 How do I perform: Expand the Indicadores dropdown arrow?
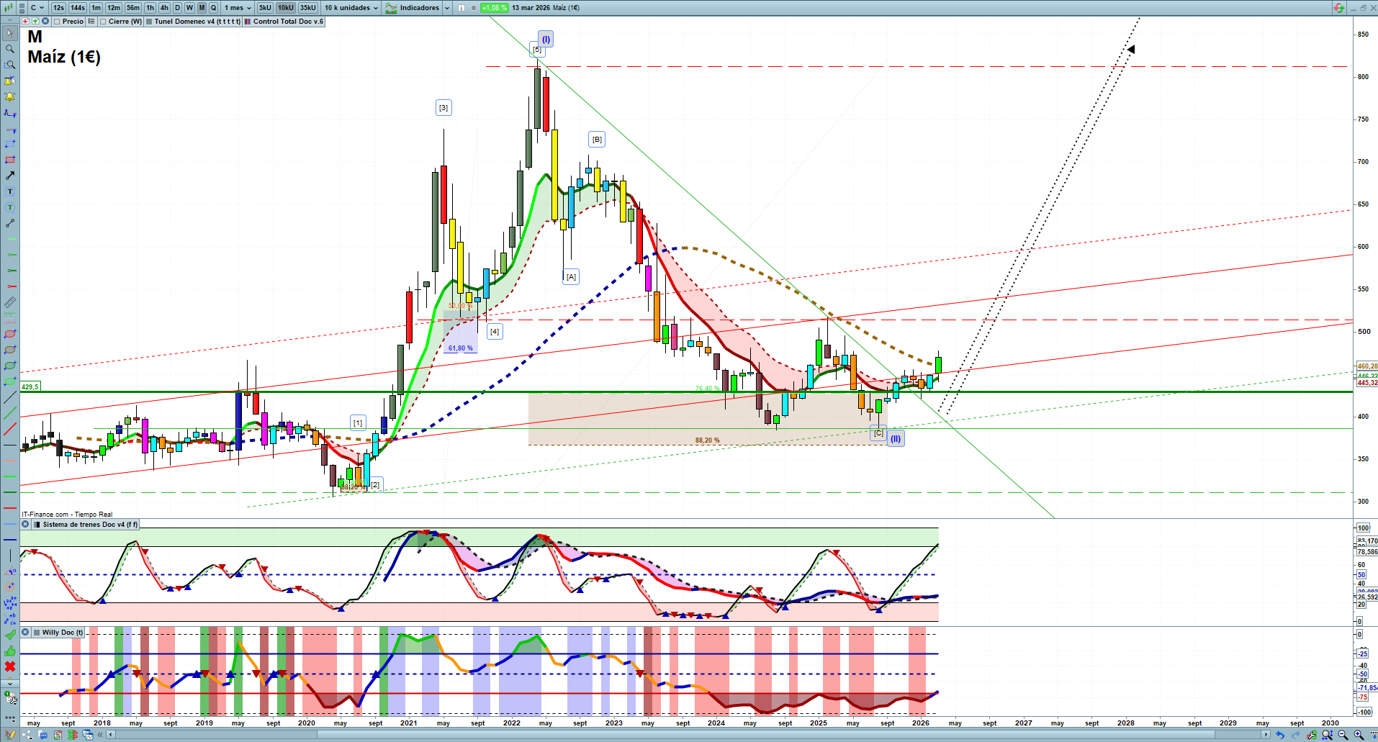(x=447, y=8)
